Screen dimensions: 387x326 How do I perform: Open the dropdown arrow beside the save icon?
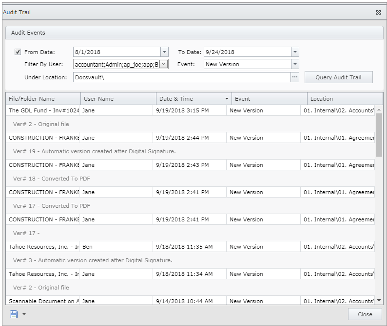point(24,314)
